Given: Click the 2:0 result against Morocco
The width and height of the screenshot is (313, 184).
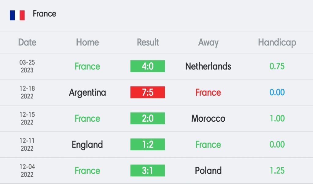Looking at the screenshot, I should 148,118.
